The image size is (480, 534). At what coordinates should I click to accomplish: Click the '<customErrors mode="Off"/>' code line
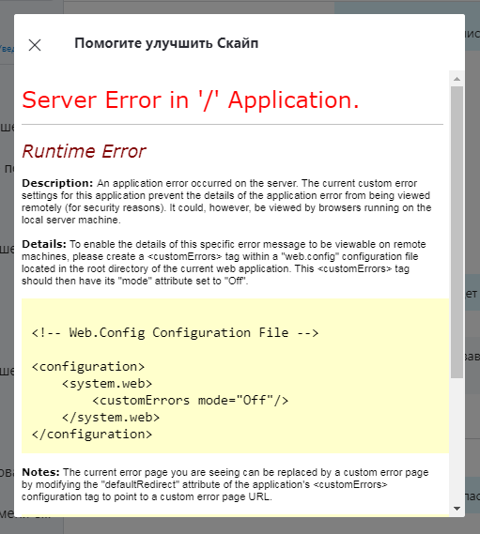click(191, 400)
